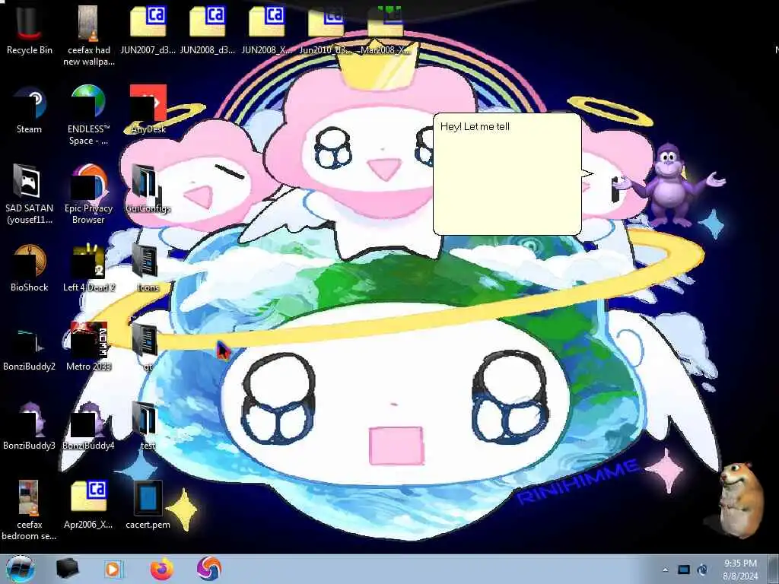Select the JUN2007_d3... folder icon

tap(148, 30)
